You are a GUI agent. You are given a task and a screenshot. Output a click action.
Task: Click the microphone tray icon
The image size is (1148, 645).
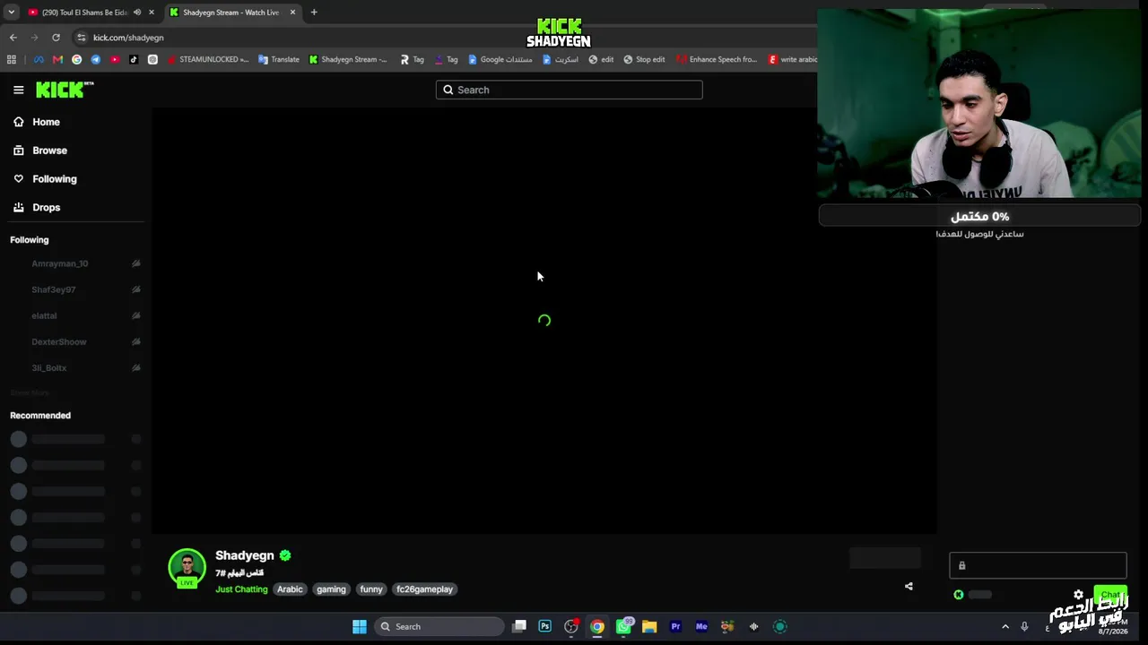click(1024, 627)
